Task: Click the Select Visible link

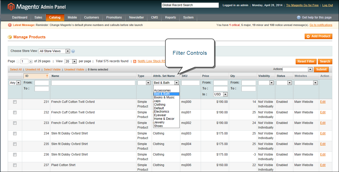Action: 52,69
